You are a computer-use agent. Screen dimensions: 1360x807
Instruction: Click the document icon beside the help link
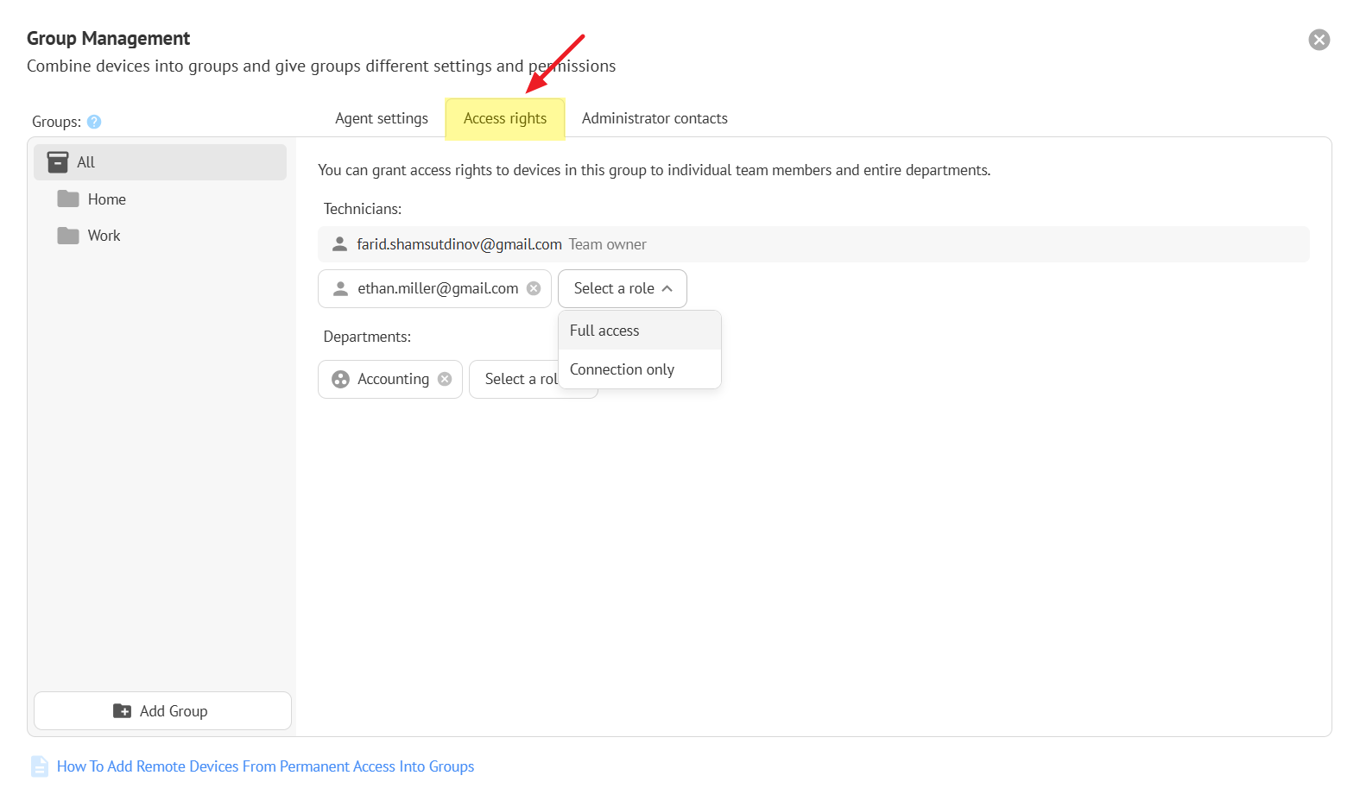40,766
